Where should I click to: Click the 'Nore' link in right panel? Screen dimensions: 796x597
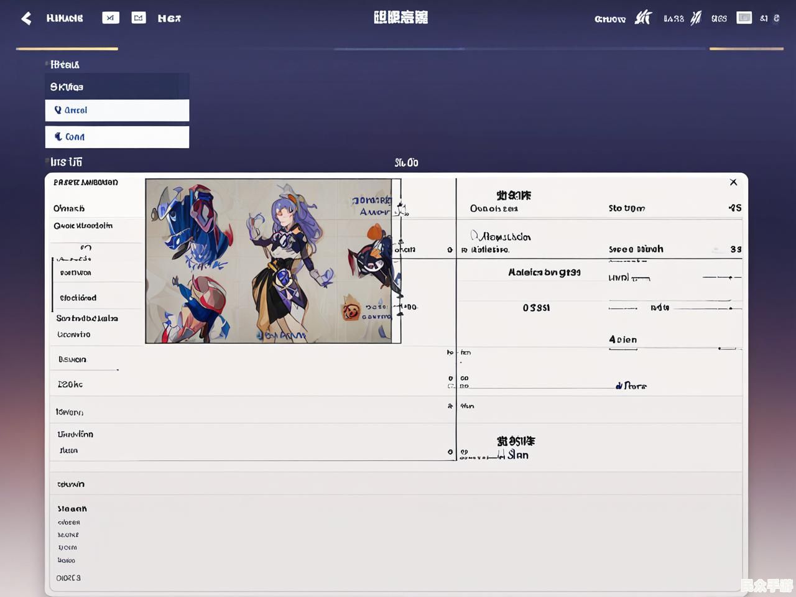[x=632, y=386]
